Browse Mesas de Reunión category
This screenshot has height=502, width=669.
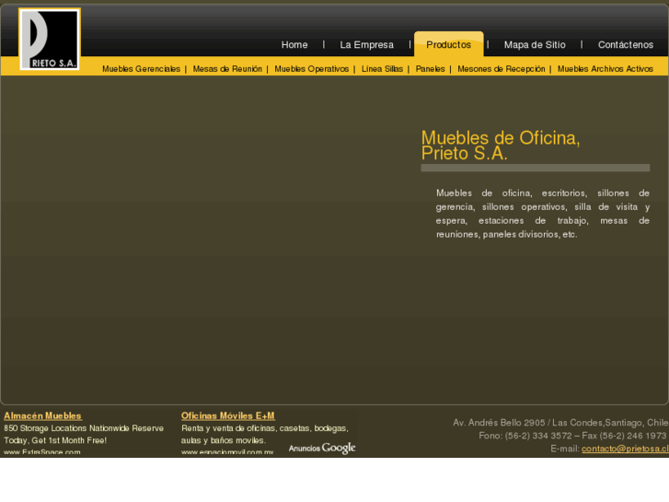click(x=227, y=69)
